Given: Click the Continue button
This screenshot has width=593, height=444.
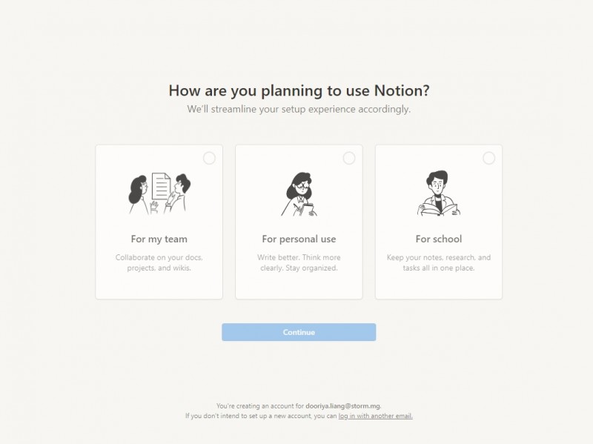Looking at the screenshot, I should (299, 332).
